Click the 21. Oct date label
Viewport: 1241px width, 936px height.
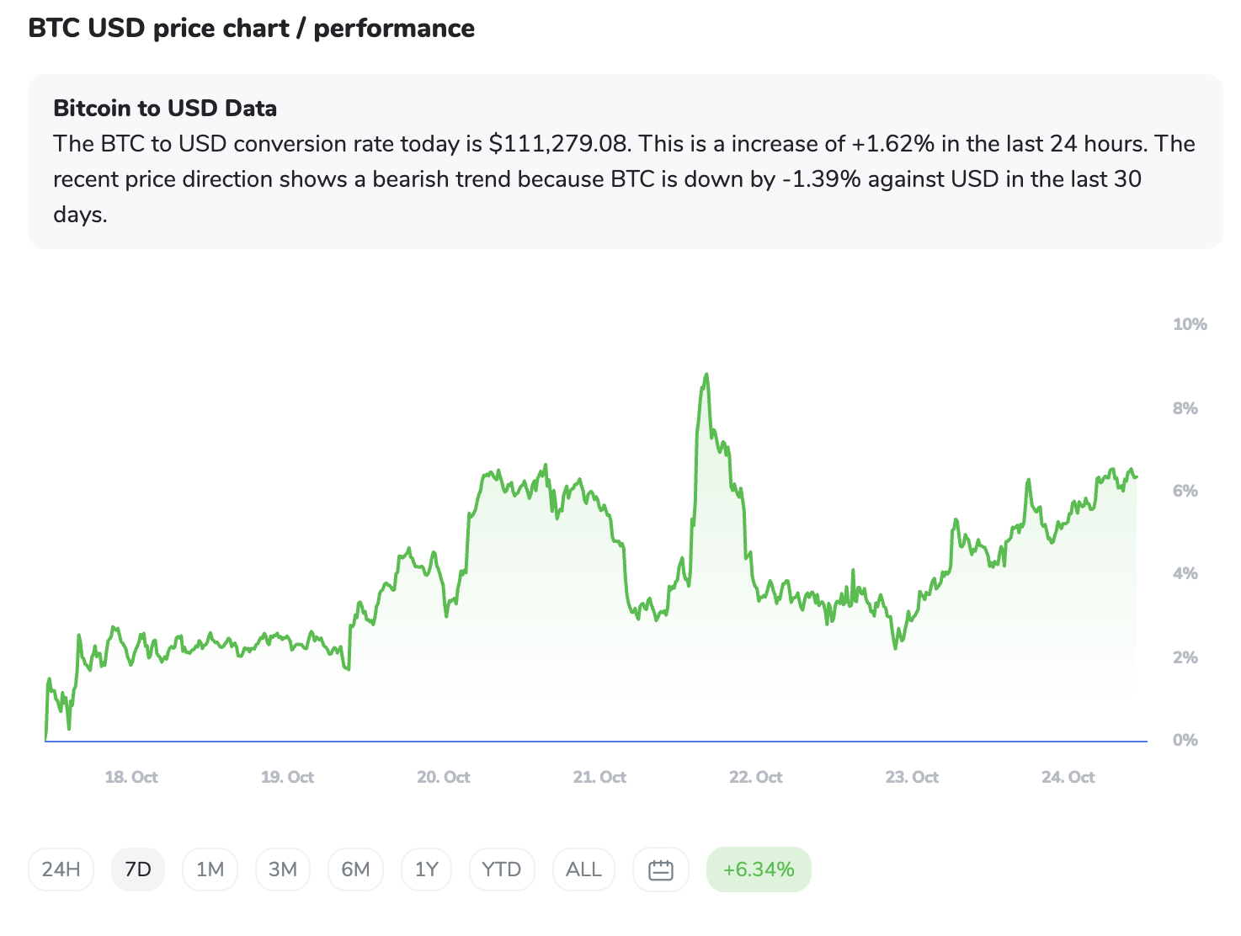(599, 777)
